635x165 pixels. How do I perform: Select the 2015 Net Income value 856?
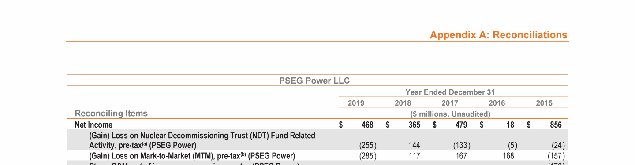[556, 125]
